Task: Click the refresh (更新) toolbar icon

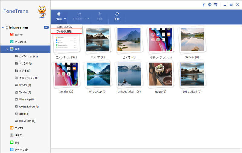Action: pos(117,14)
